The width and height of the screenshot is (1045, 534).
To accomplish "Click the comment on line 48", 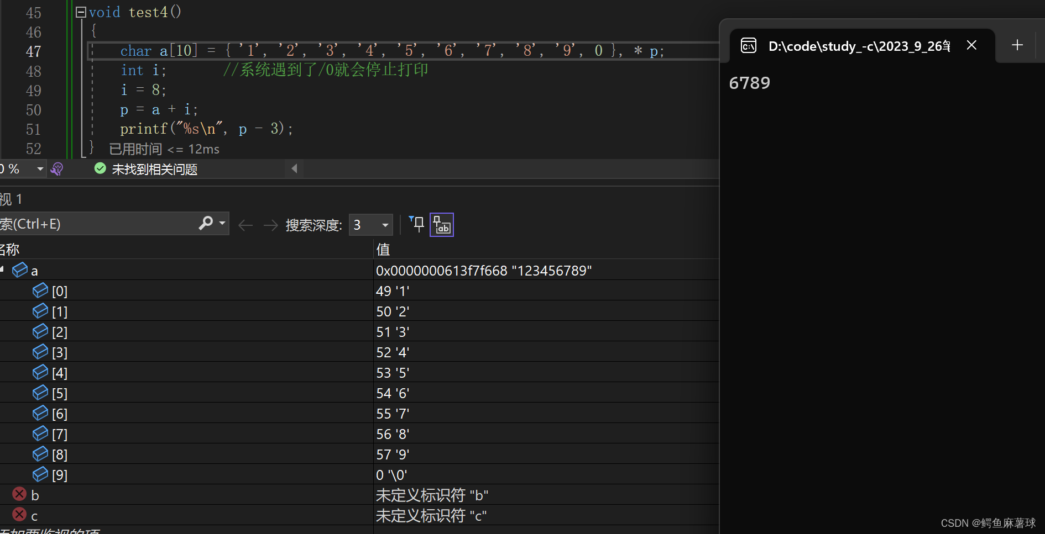I will pos(326,70).
